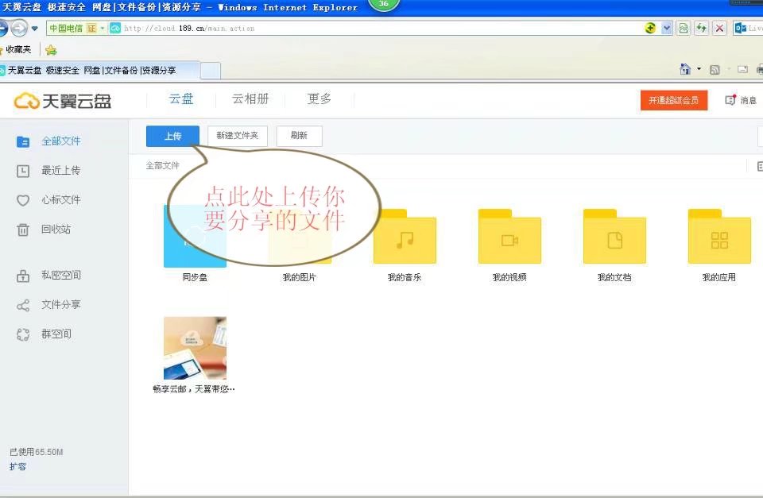Open 回收站 recycle bin
This screenshot has width=763, height=498.
(x=56, y=229)
